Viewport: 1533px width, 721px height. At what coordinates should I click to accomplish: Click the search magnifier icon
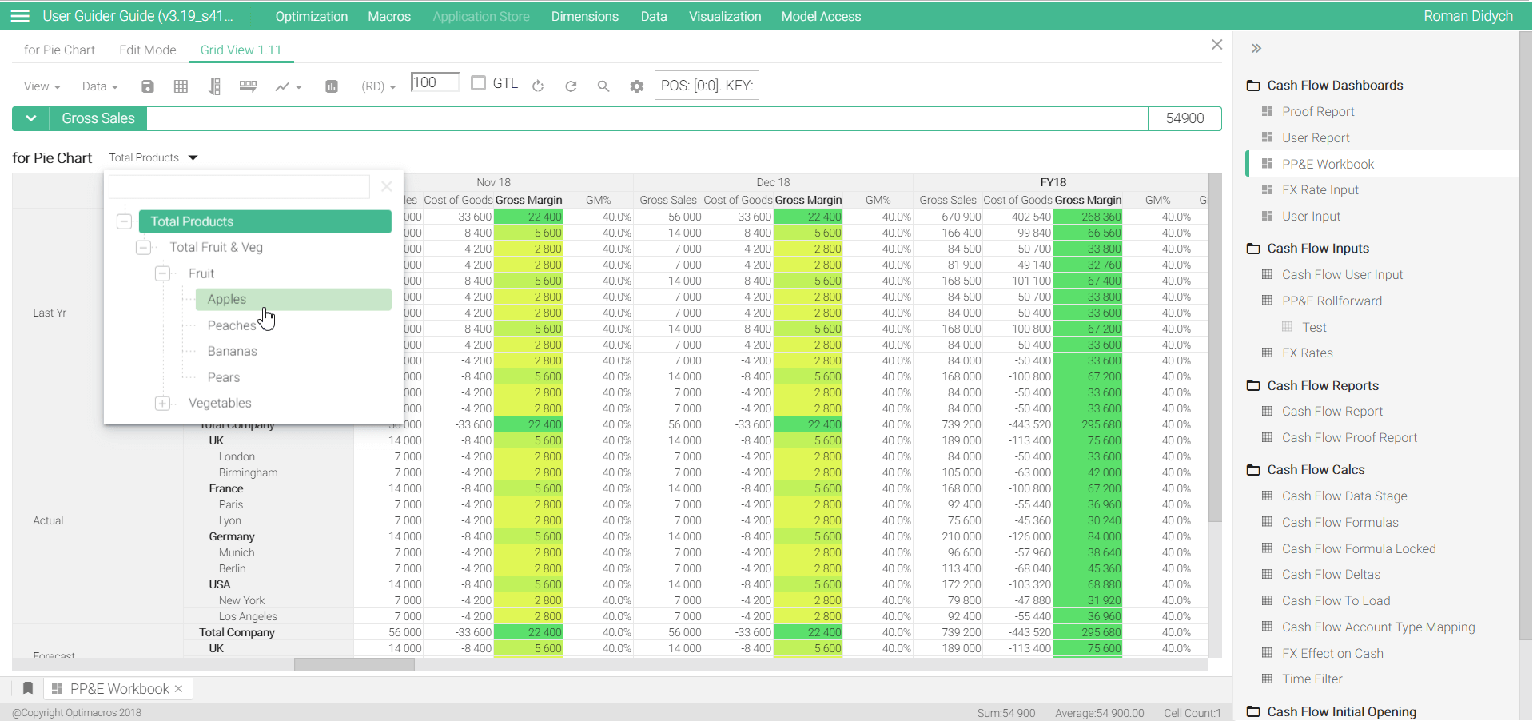[x=603, y=86]
